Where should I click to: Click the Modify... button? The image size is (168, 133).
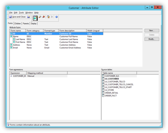(x=152, y=39)
